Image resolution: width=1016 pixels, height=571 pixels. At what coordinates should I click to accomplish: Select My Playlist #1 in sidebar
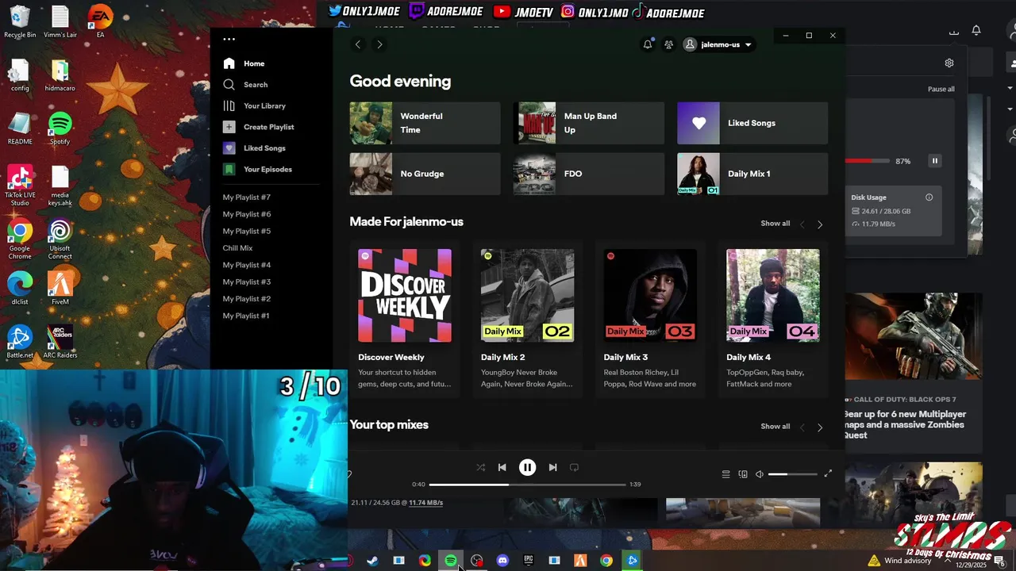coord(246,316)
